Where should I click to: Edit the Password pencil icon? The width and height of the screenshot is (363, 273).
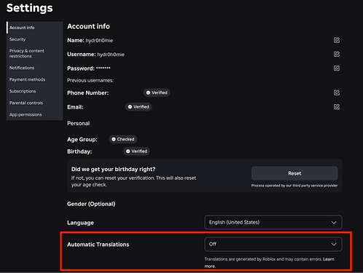coord(337,68)
